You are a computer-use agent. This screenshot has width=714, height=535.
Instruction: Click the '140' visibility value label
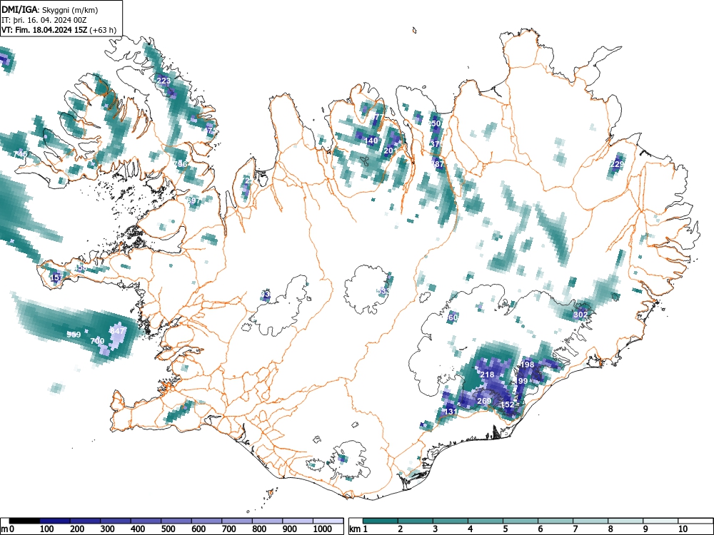371,141
